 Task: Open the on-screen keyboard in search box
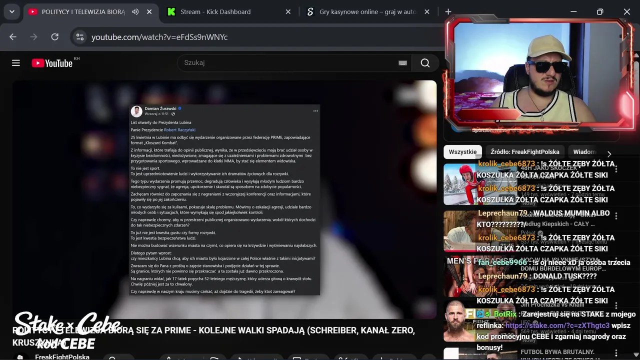[402, 63]
